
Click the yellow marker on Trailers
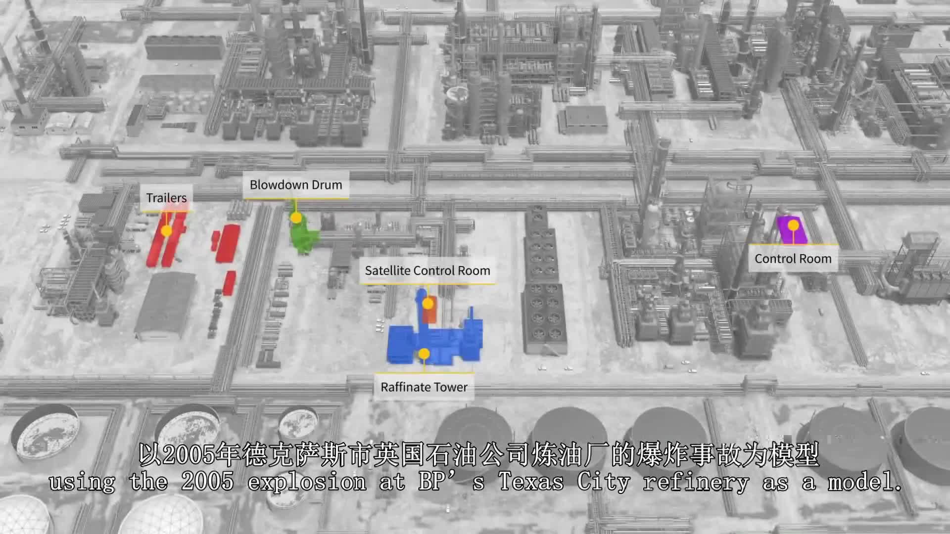[x=166, y=230]
